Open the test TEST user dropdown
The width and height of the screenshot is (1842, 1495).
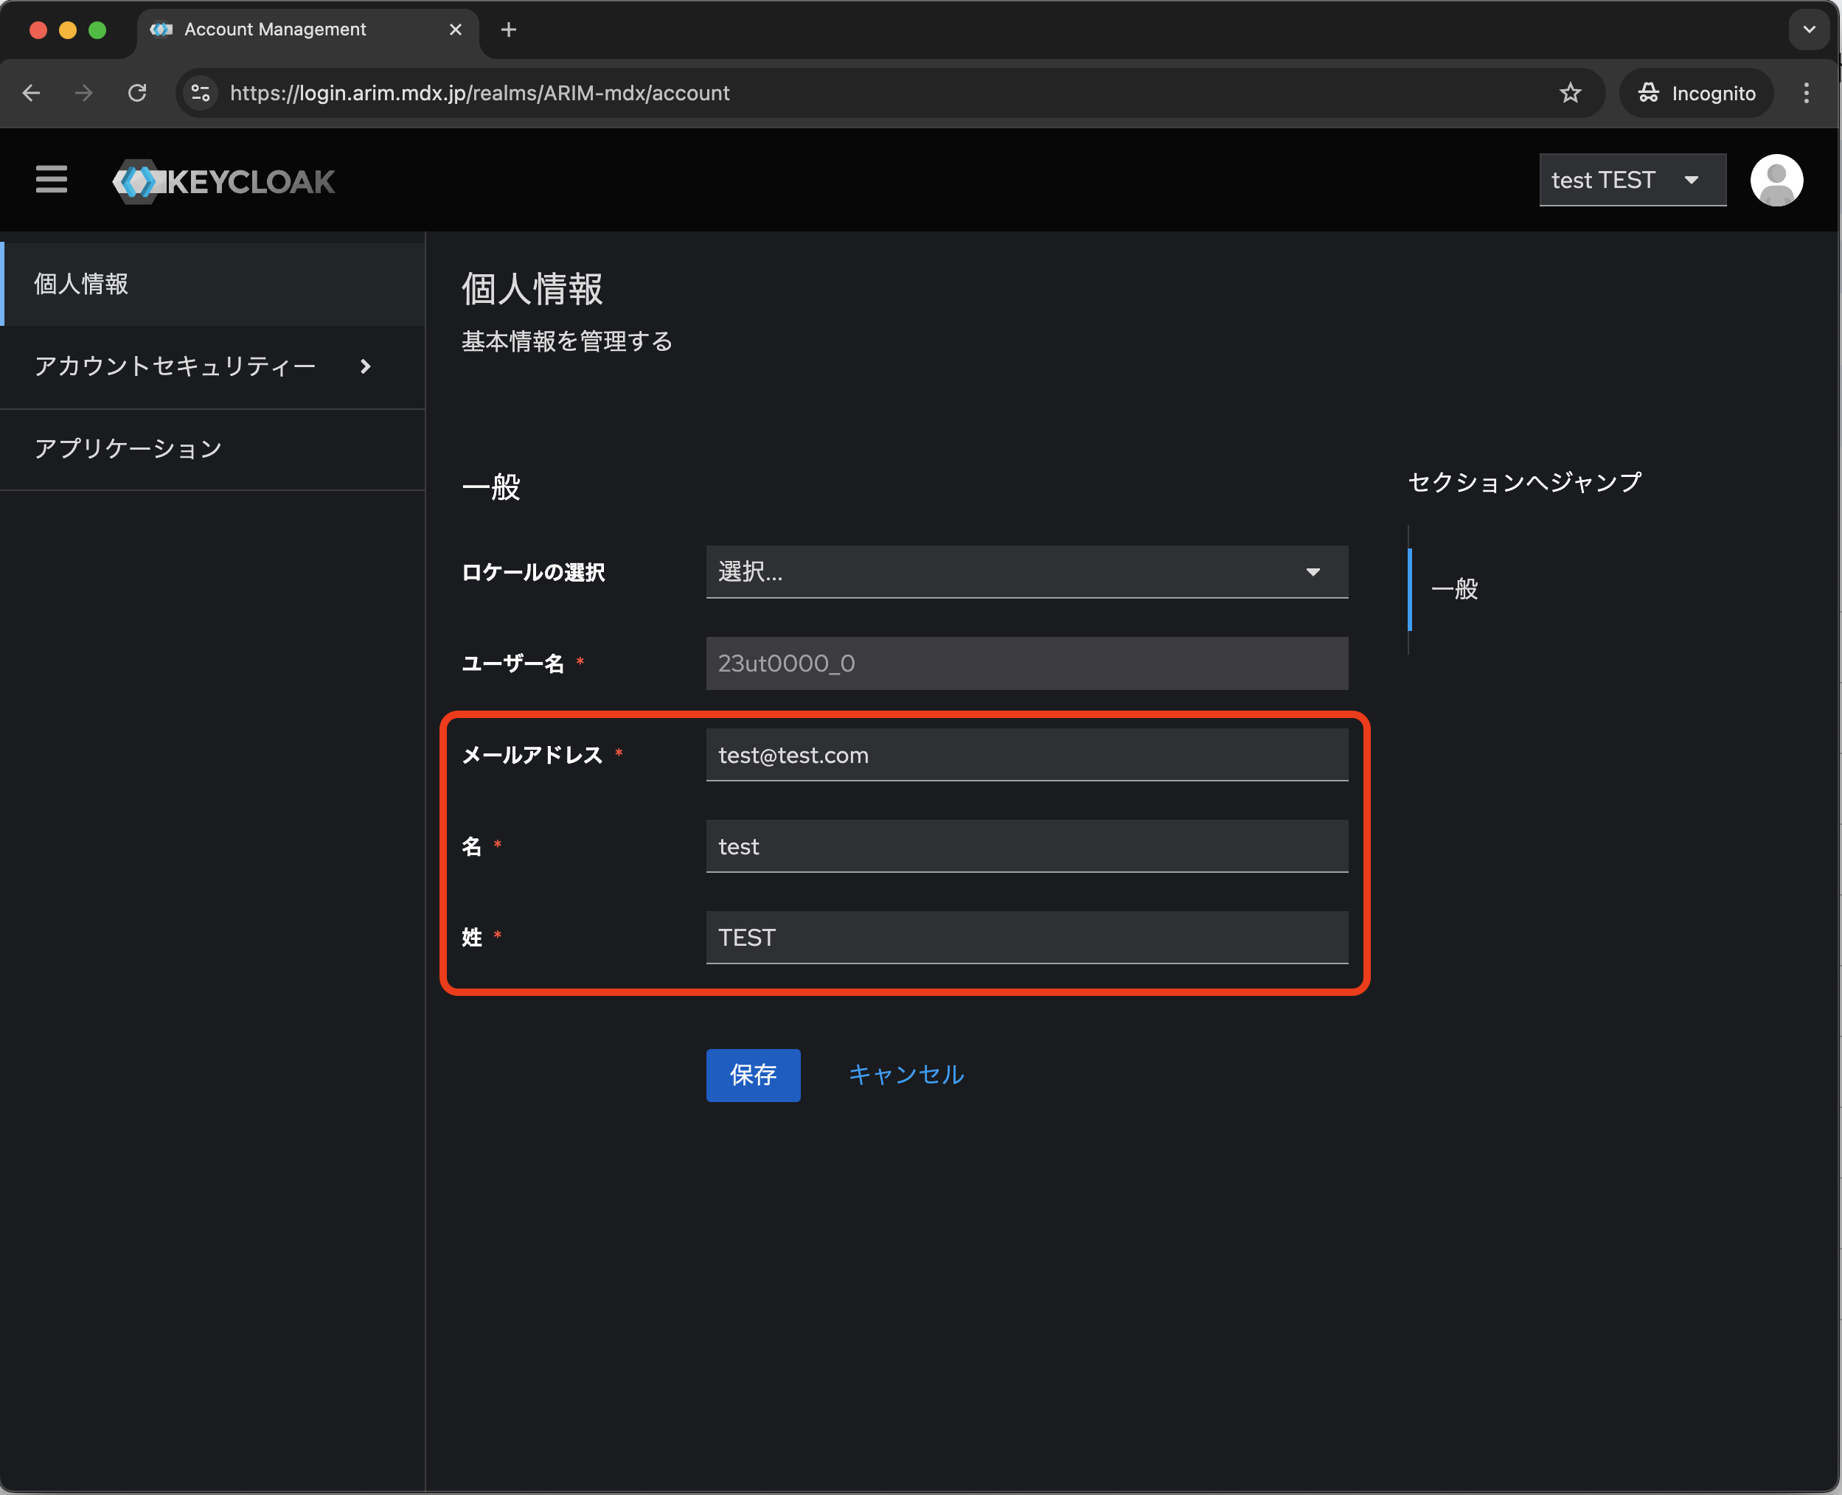1631,180
